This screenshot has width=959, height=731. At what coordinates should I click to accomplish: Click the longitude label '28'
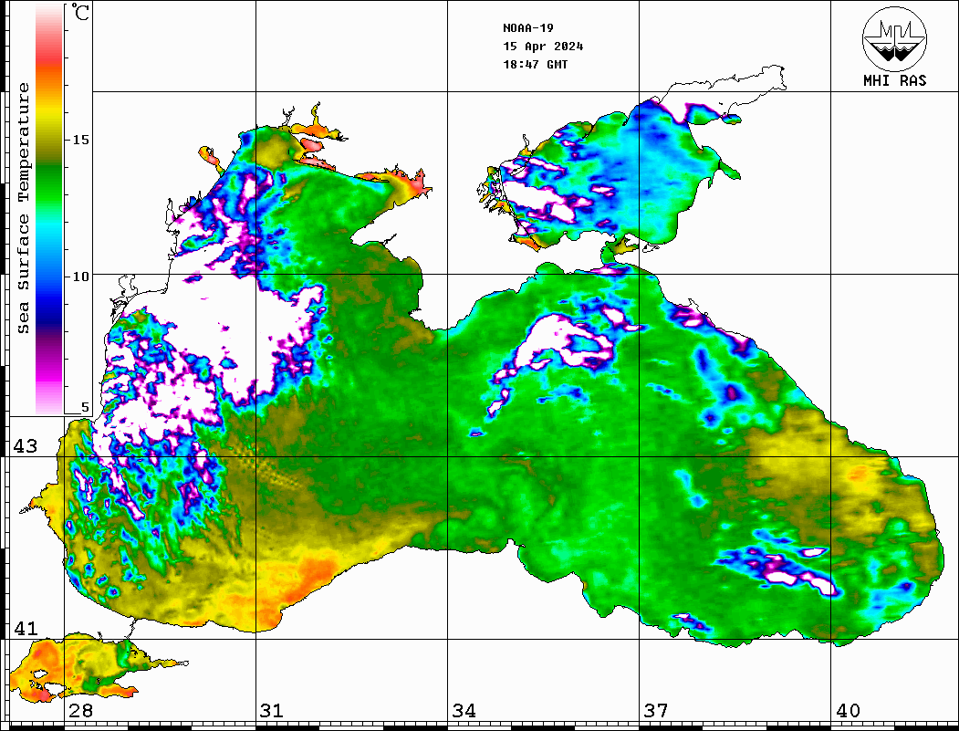[x=80, y=711]
